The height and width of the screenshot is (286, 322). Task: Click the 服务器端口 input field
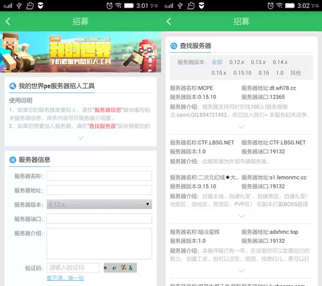pos(100,219)
